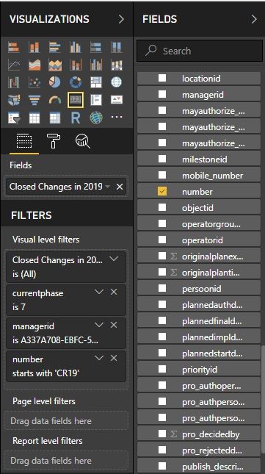Select the ArcGIS Maps visual
Screen dimensions: 265x474
[95, 118]
